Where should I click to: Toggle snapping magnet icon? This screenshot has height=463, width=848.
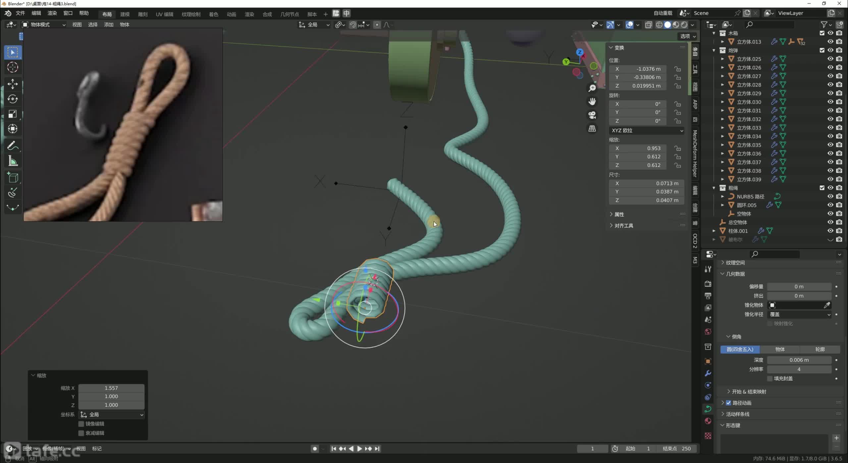[353, 25]
